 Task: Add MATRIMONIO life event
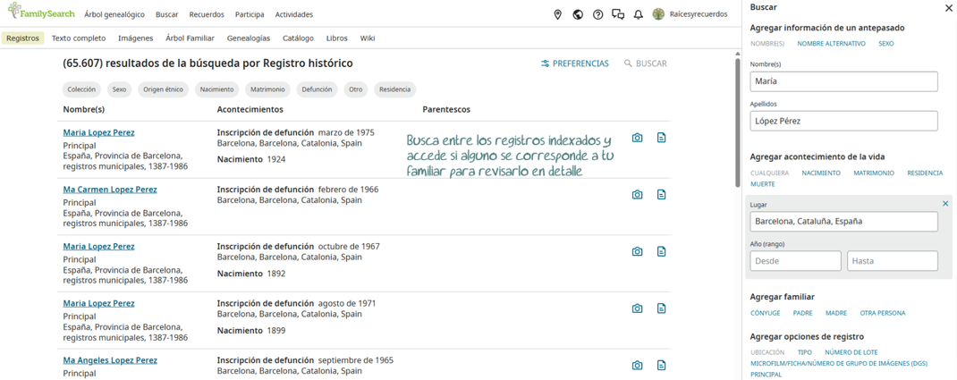pos(874,173)
